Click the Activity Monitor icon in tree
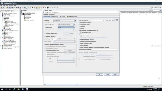Viewport: 162px width, 91px height. pos(3,15)
